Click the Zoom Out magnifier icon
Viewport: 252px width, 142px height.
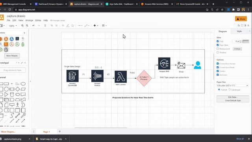27,26
